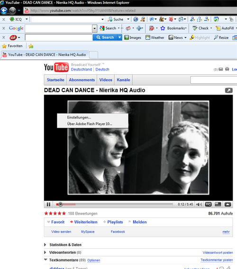
Task: Click the ICQ flower logo icon
Action: point(12,19)
